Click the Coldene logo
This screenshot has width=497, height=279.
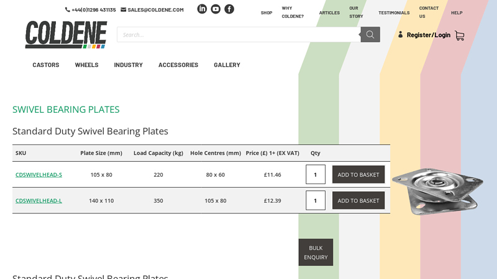click(66, 35)
